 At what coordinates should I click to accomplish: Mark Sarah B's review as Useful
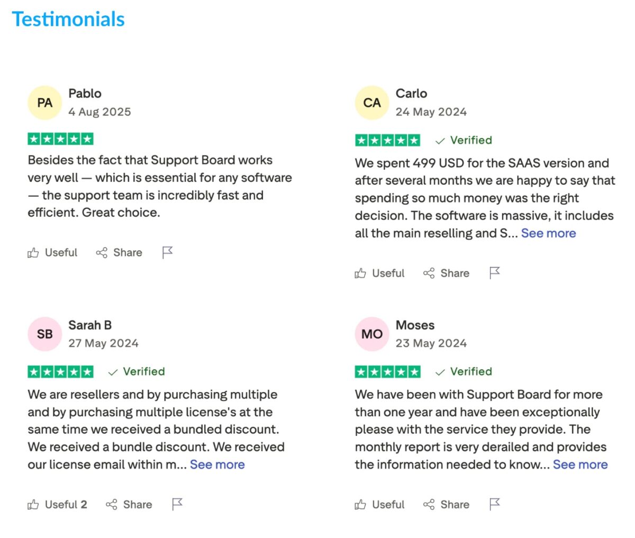coord(57,505)
